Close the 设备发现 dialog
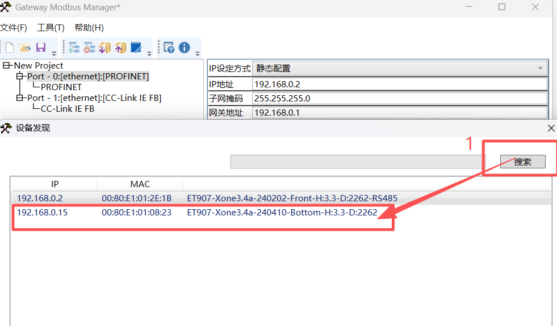557x326 pixels. tap(551, 128)
